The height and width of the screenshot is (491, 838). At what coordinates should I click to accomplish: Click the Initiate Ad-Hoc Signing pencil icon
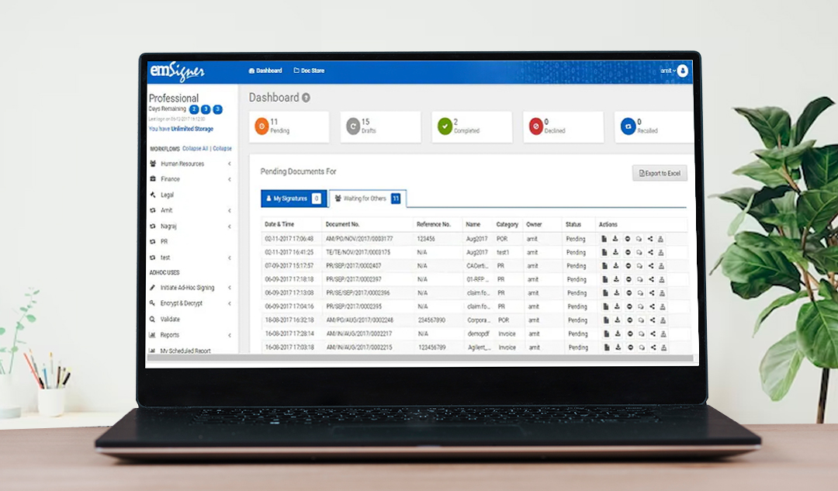click(x=152, y=288)
